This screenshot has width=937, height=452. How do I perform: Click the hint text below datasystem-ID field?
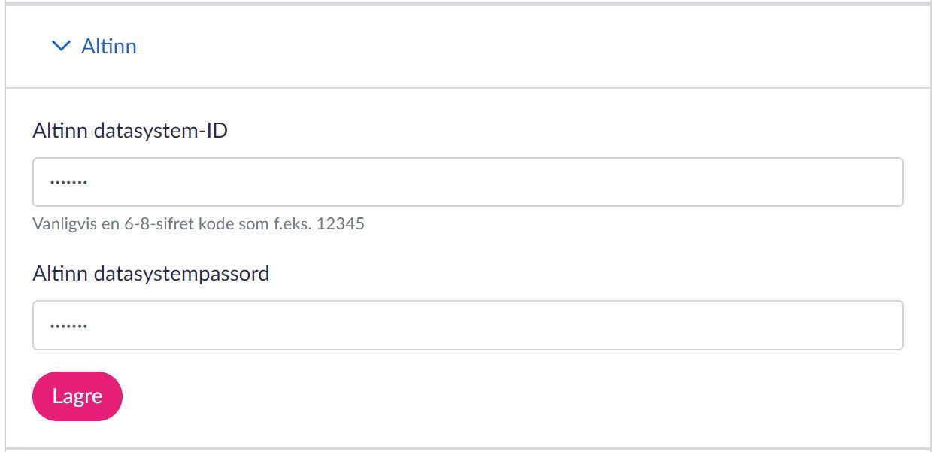coord(199,224)
